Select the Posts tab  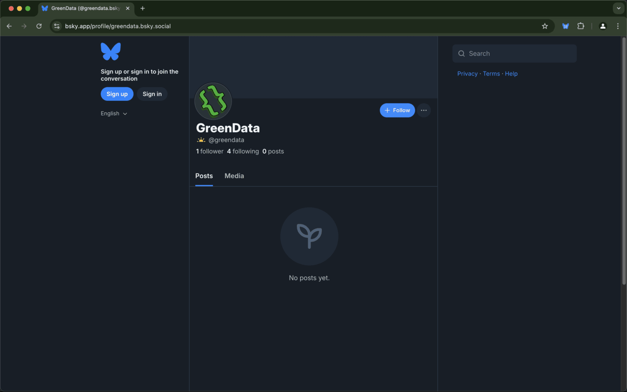click(x=204, y=176)
